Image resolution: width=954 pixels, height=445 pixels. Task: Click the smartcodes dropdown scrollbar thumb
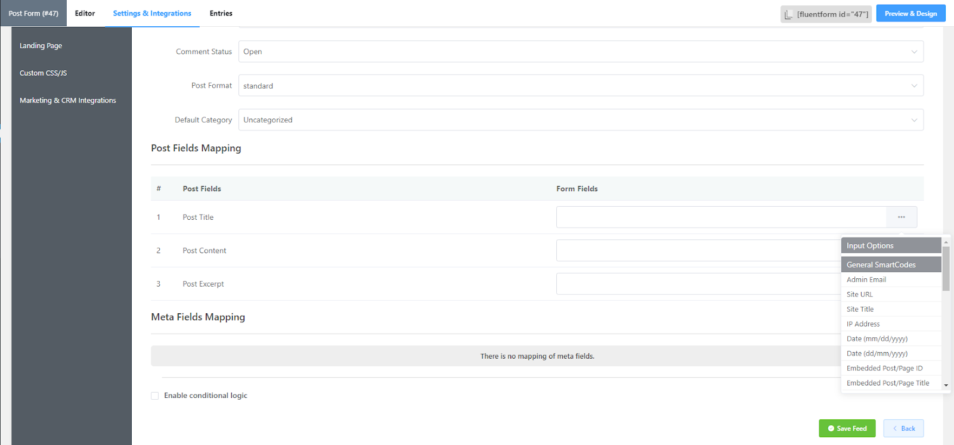point(946,269)
